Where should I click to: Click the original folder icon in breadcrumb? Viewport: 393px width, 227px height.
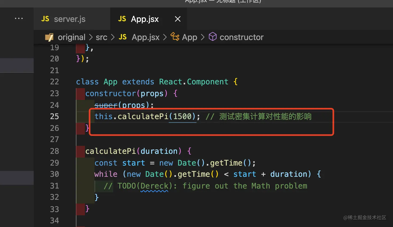point(49,37)
